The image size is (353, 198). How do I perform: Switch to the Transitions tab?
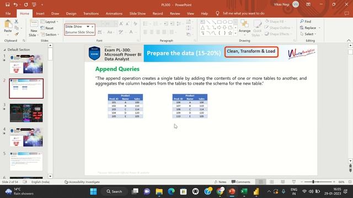click(91, 13)
